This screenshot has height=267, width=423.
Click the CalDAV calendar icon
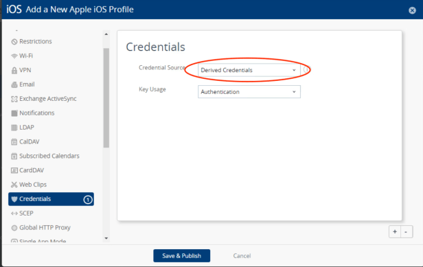click(14, 142)
